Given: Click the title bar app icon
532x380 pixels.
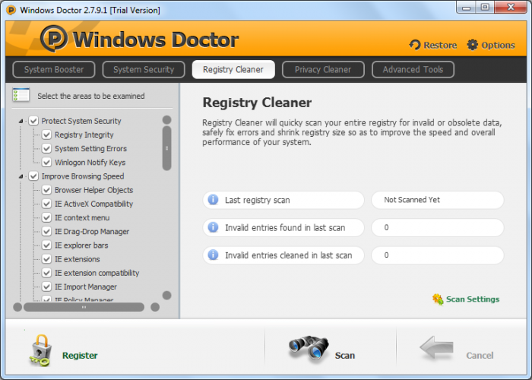Looking at the screenshot, I should (x=11, y=10).
